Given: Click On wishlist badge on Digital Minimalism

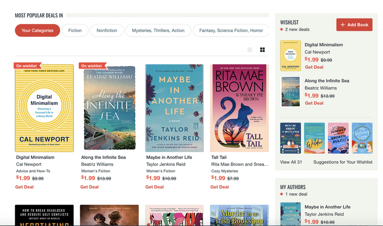Looking at the screenshot, I should (x=27, y=66).
